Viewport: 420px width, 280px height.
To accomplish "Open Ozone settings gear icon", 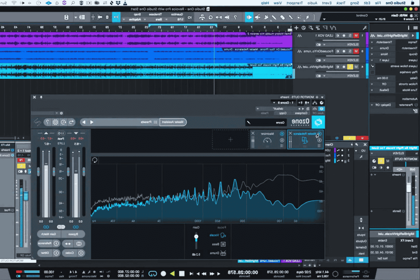I will [x=55, y=122].
